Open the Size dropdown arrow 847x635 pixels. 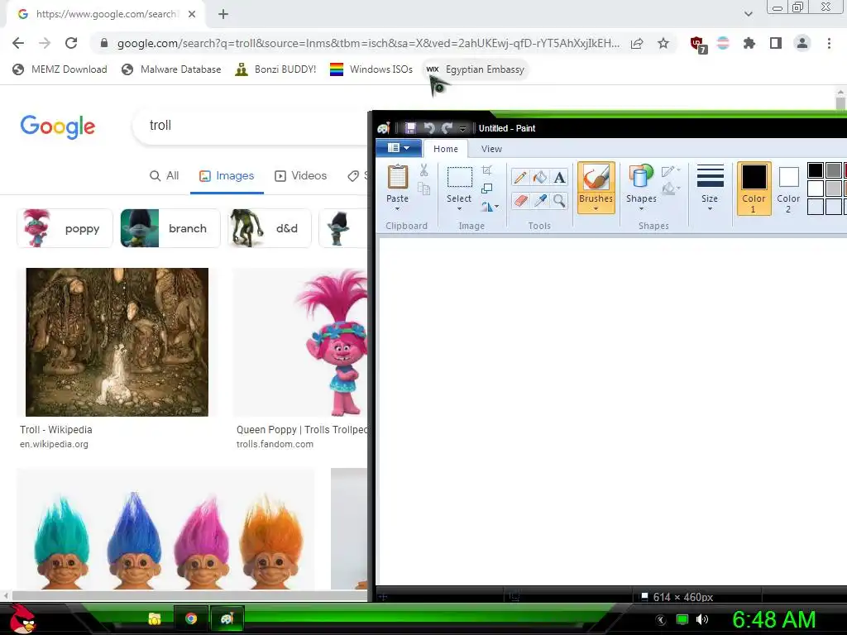click(710, 208)
